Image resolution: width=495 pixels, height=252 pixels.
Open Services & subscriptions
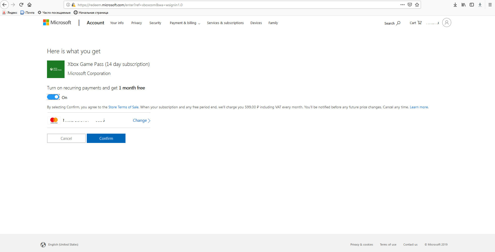225,23
